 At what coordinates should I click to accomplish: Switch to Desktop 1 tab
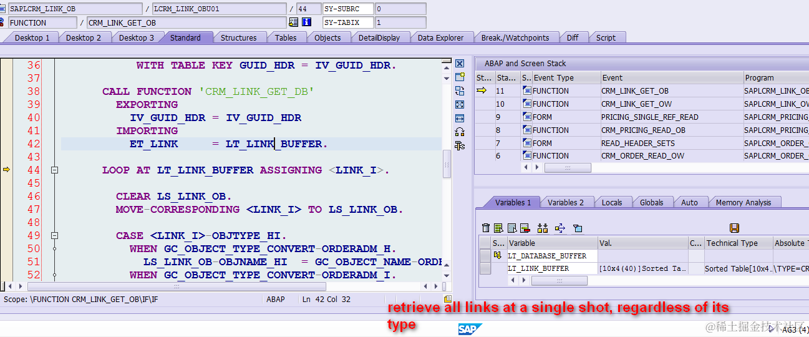(32, 37)
